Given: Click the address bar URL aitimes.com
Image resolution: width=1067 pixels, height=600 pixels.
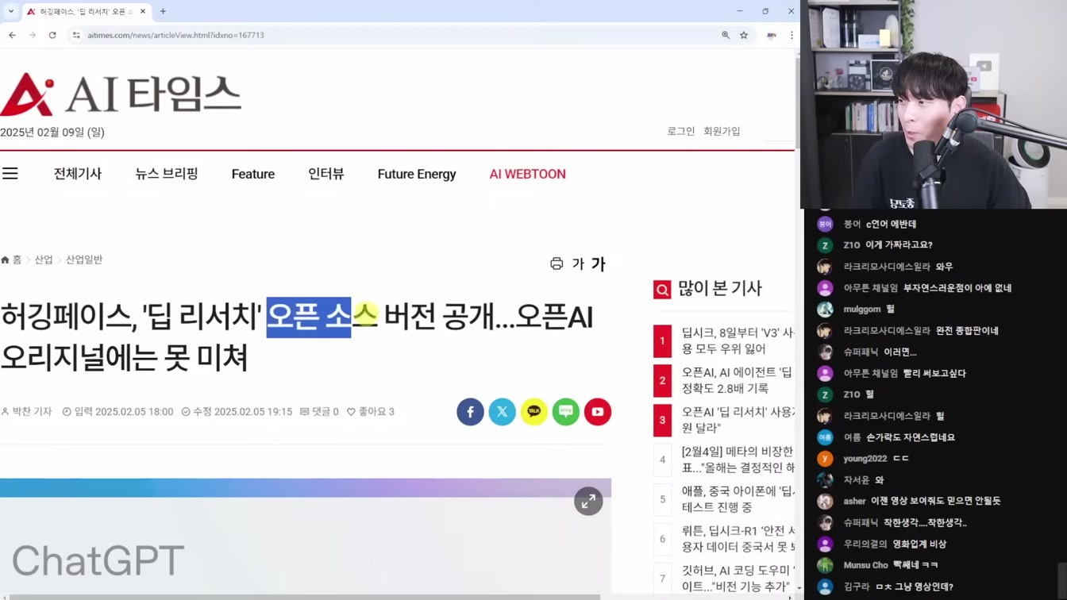Looking at the screenshot, I should pyautogui.click(x=175, y=35).
